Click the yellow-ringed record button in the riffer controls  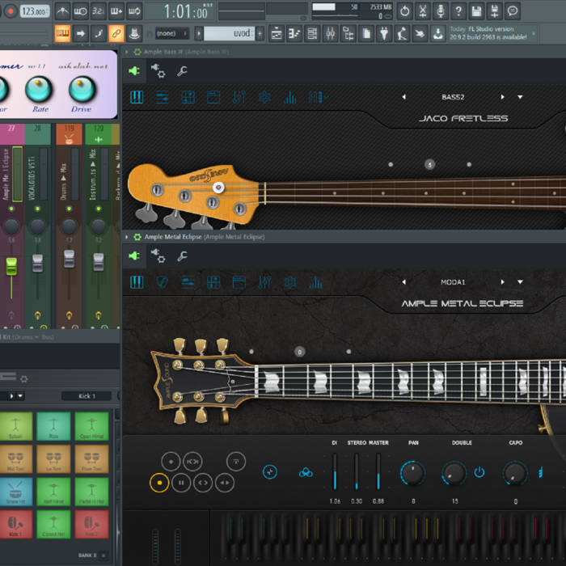(159, 483)
